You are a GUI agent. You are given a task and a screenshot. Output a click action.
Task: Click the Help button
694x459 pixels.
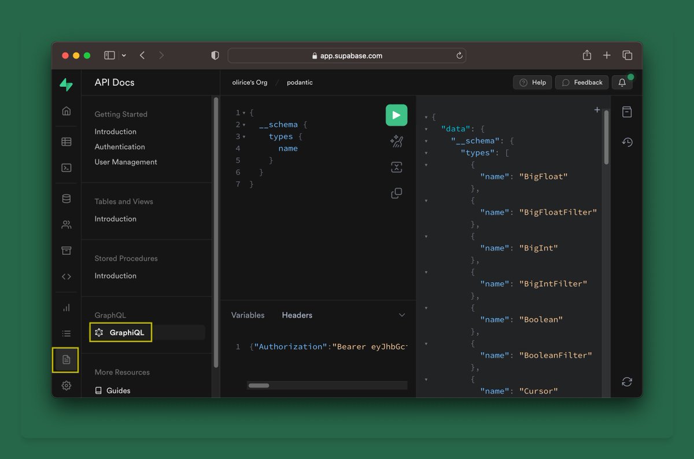click(533, 83)
